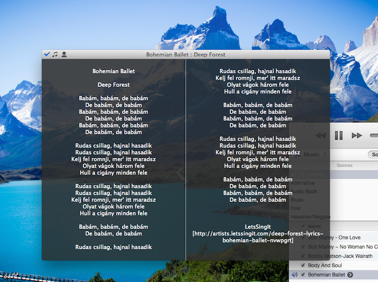Image resolution: width=378 pixels, height=282 pixels.
Task: Click the Bohemian Ballet heading in lyrics pane
Action: (x=113, y=71)
